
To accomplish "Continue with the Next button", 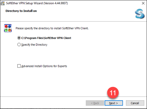I will (x=114, y=103).
